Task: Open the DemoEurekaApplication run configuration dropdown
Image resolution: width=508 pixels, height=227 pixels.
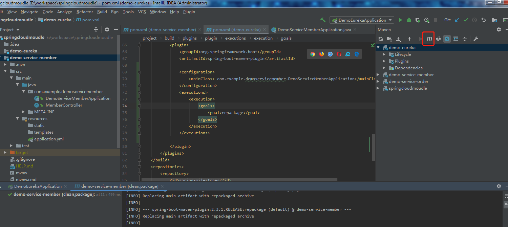Action: [x=390, y=20]
